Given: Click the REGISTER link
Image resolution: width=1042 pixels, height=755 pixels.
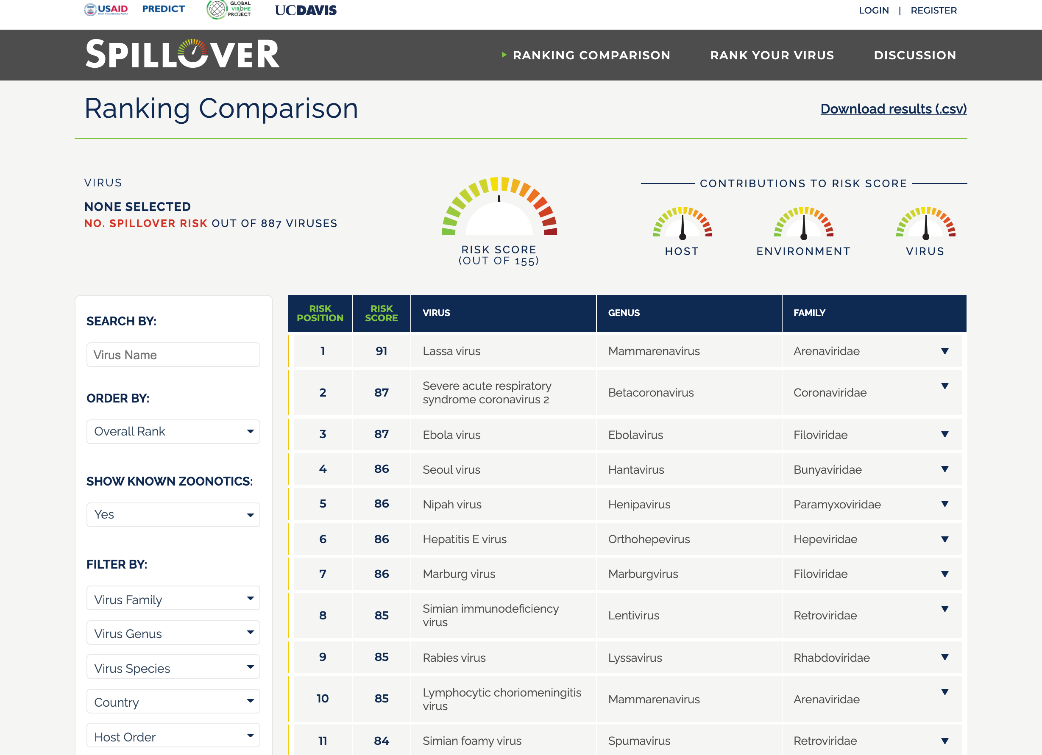Looking at the screenshot, I should click(933, 10).
